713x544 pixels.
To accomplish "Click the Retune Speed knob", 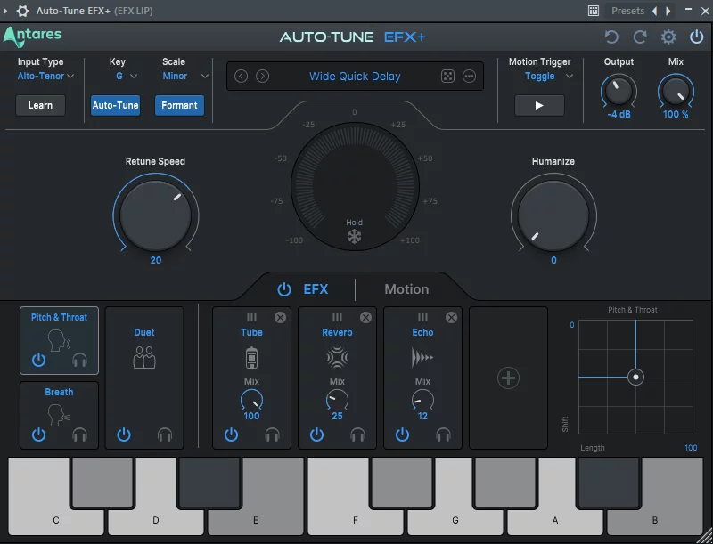I will (x=155, y=215).
